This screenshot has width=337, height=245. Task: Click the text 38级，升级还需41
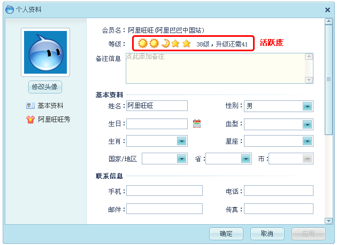pos(222,44)
